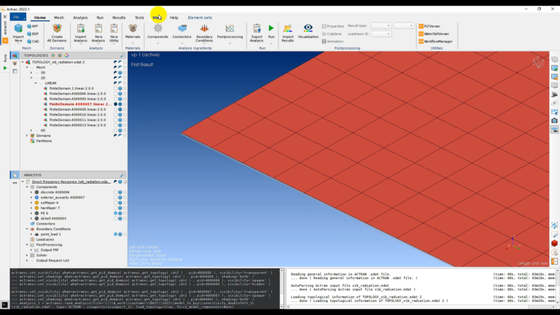Click the Import Results icon
The height and width of the screenshot is (315, 560).
287,28
